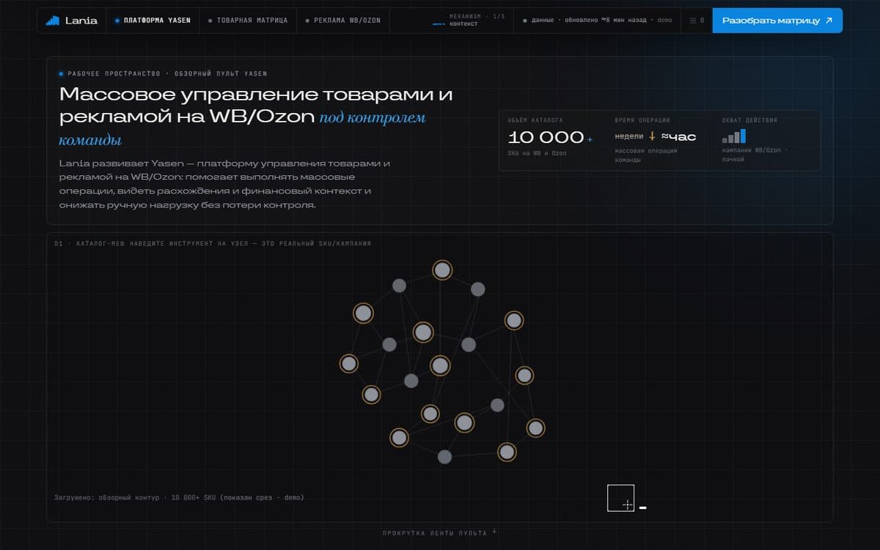The width and height of the screenshot is (880, 550).
Task: Click the SKU на WB и Ozon caption
Action: 538,153
